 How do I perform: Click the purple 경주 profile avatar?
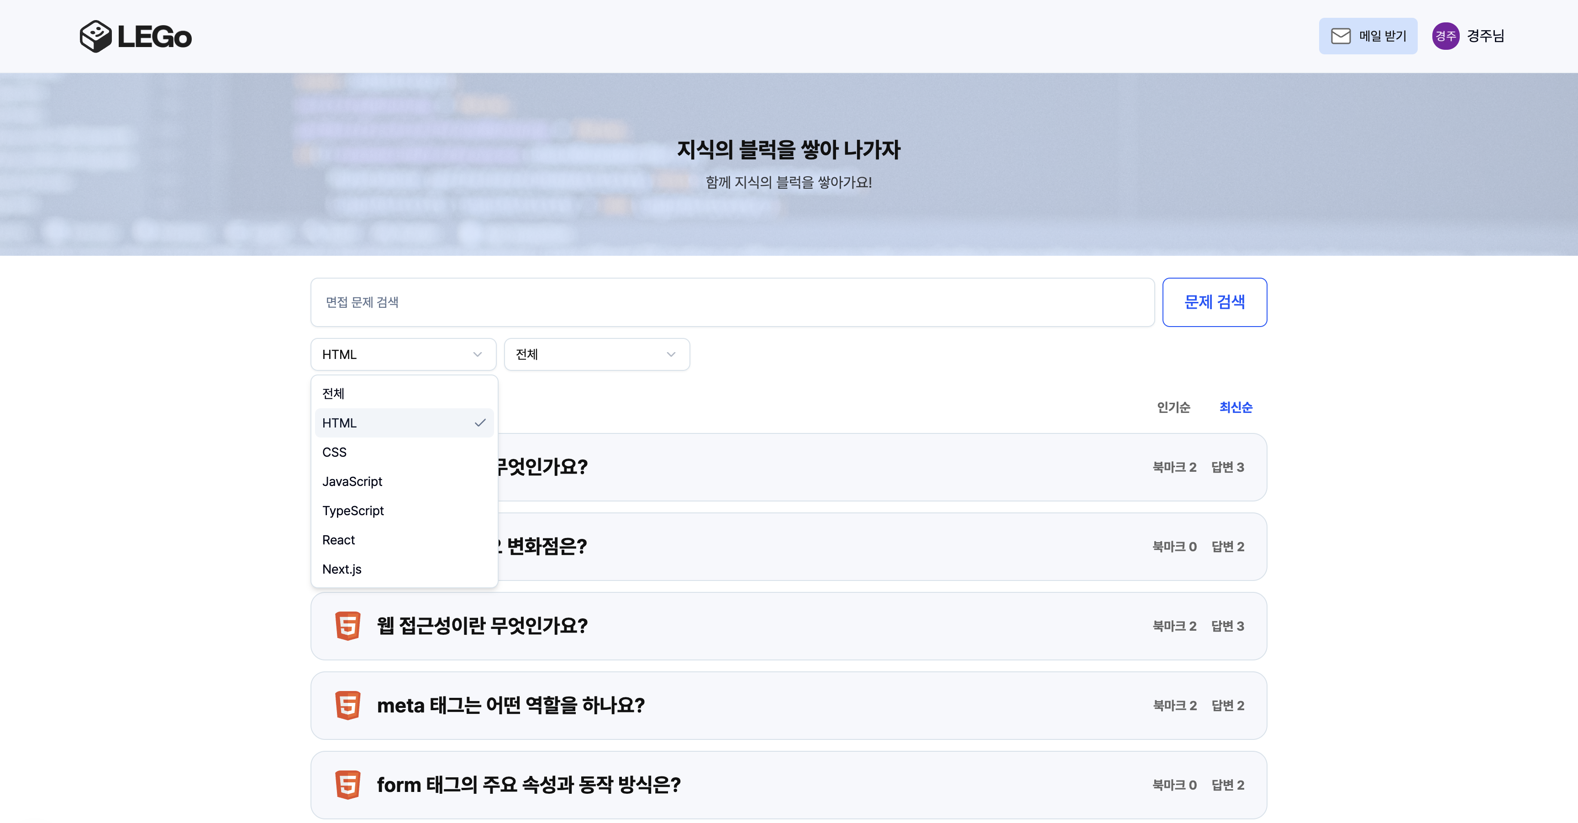(1445, 36)
